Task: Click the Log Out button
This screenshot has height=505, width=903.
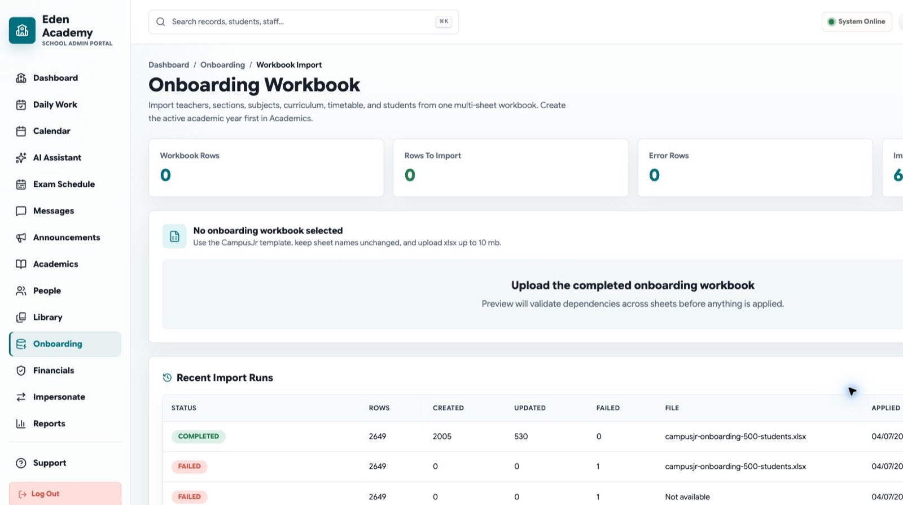Action: tap(65, 494)
